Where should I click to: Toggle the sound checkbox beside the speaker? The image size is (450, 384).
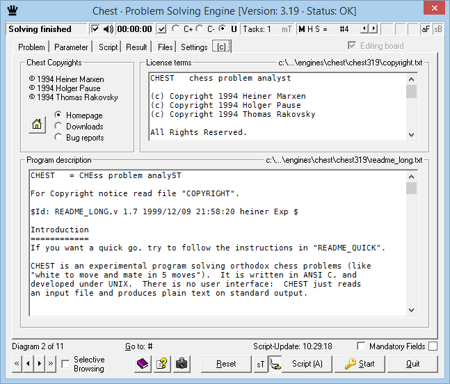[95, 29]
